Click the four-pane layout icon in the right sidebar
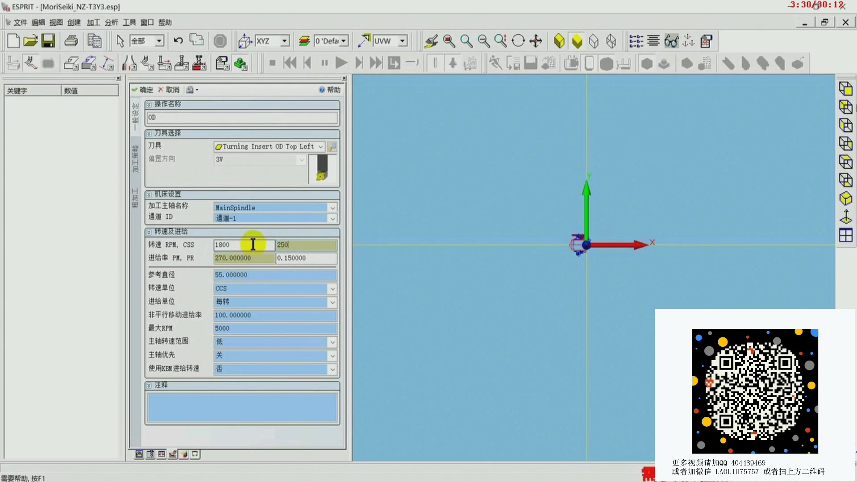 845,235
